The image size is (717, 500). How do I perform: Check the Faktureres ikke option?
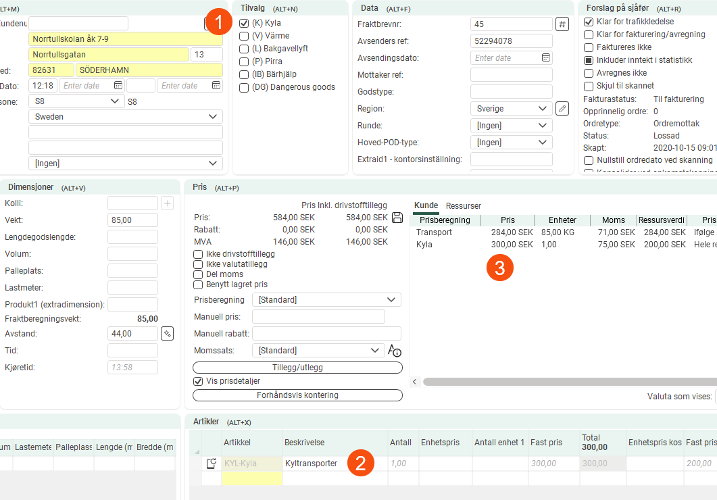click(x=589, y=47)
